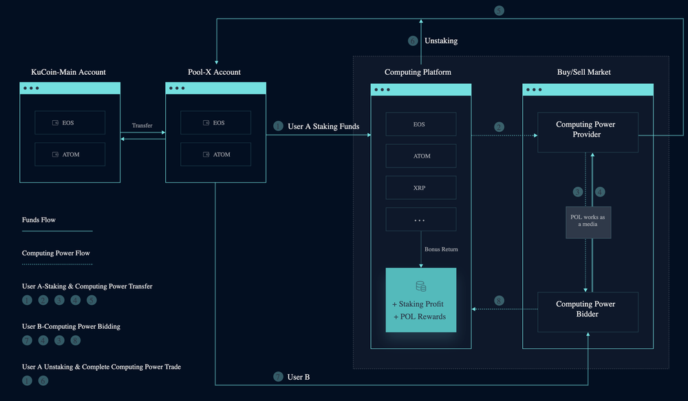
Task: Click the Computing Power Provider box
Action: pos(587,132)
